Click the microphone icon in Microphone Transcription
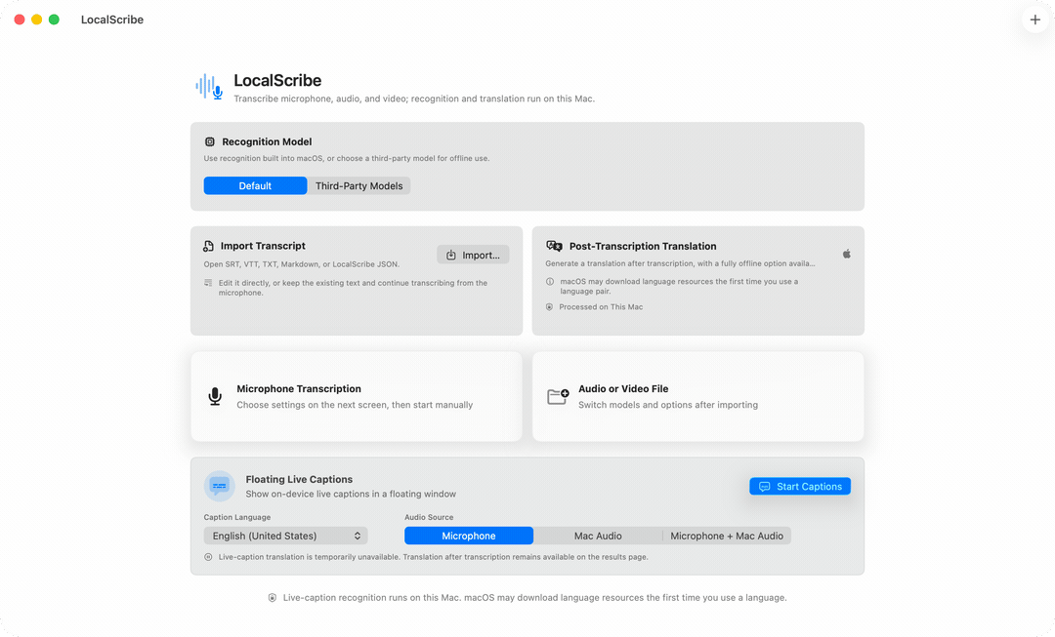The height and width of the screenshot is (637, 1055). (215, 396)
